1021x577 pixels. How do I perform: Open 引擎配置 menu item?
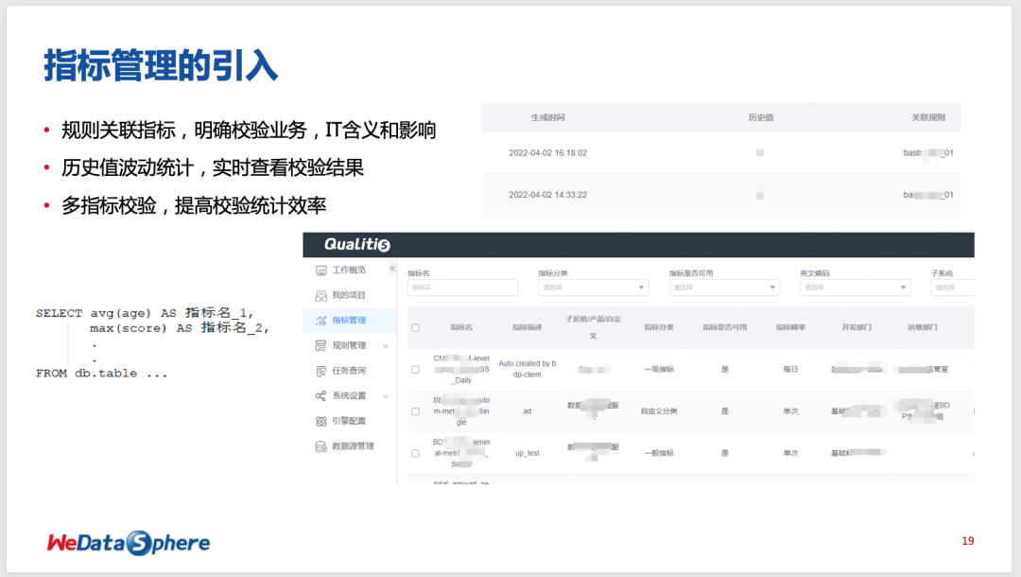(x=349, y=421)
